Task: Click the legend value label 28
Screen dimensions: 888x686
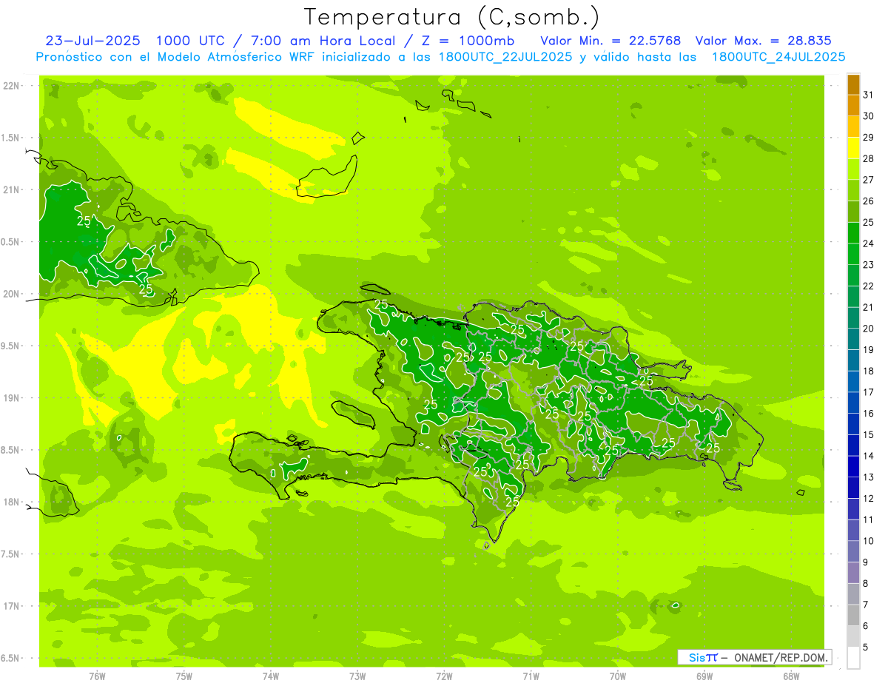Action: [x=869, y=158]
